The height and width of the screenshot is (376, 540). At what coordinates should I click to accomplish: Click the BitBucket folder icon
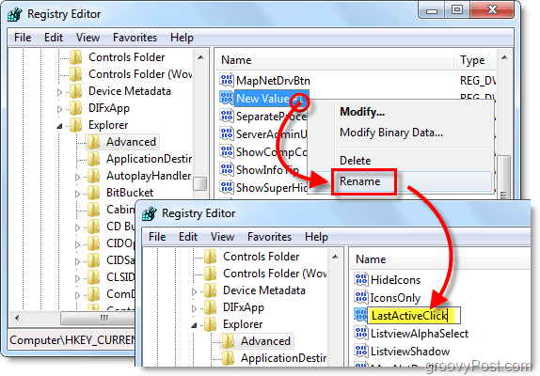[x=93, y=193]
